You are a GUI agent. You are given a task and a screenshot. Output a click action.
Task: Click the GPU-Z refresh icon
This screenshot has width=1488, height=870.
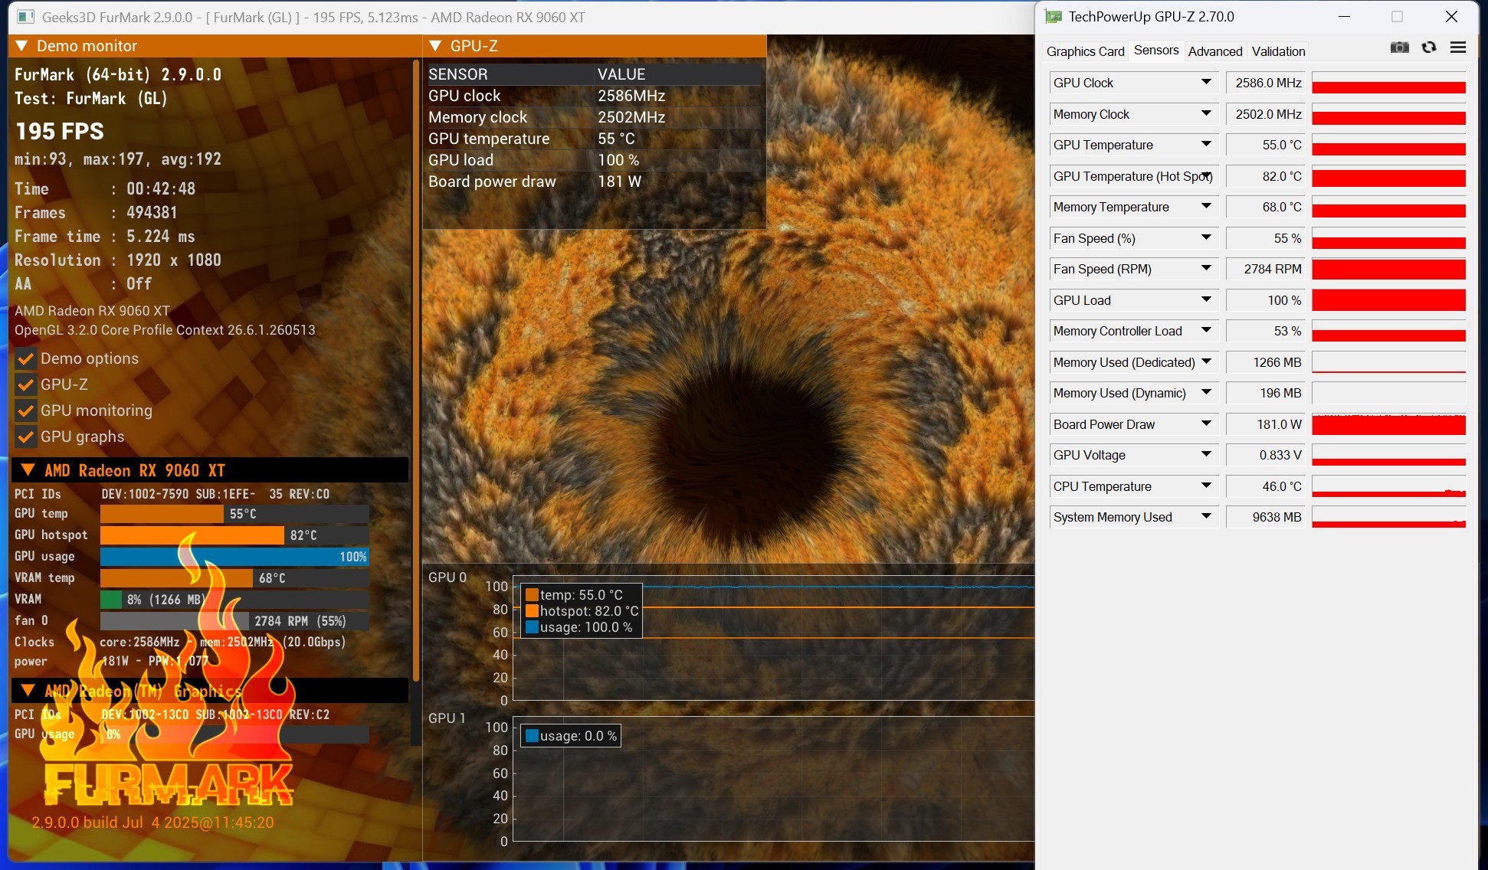coord(1429,47)
